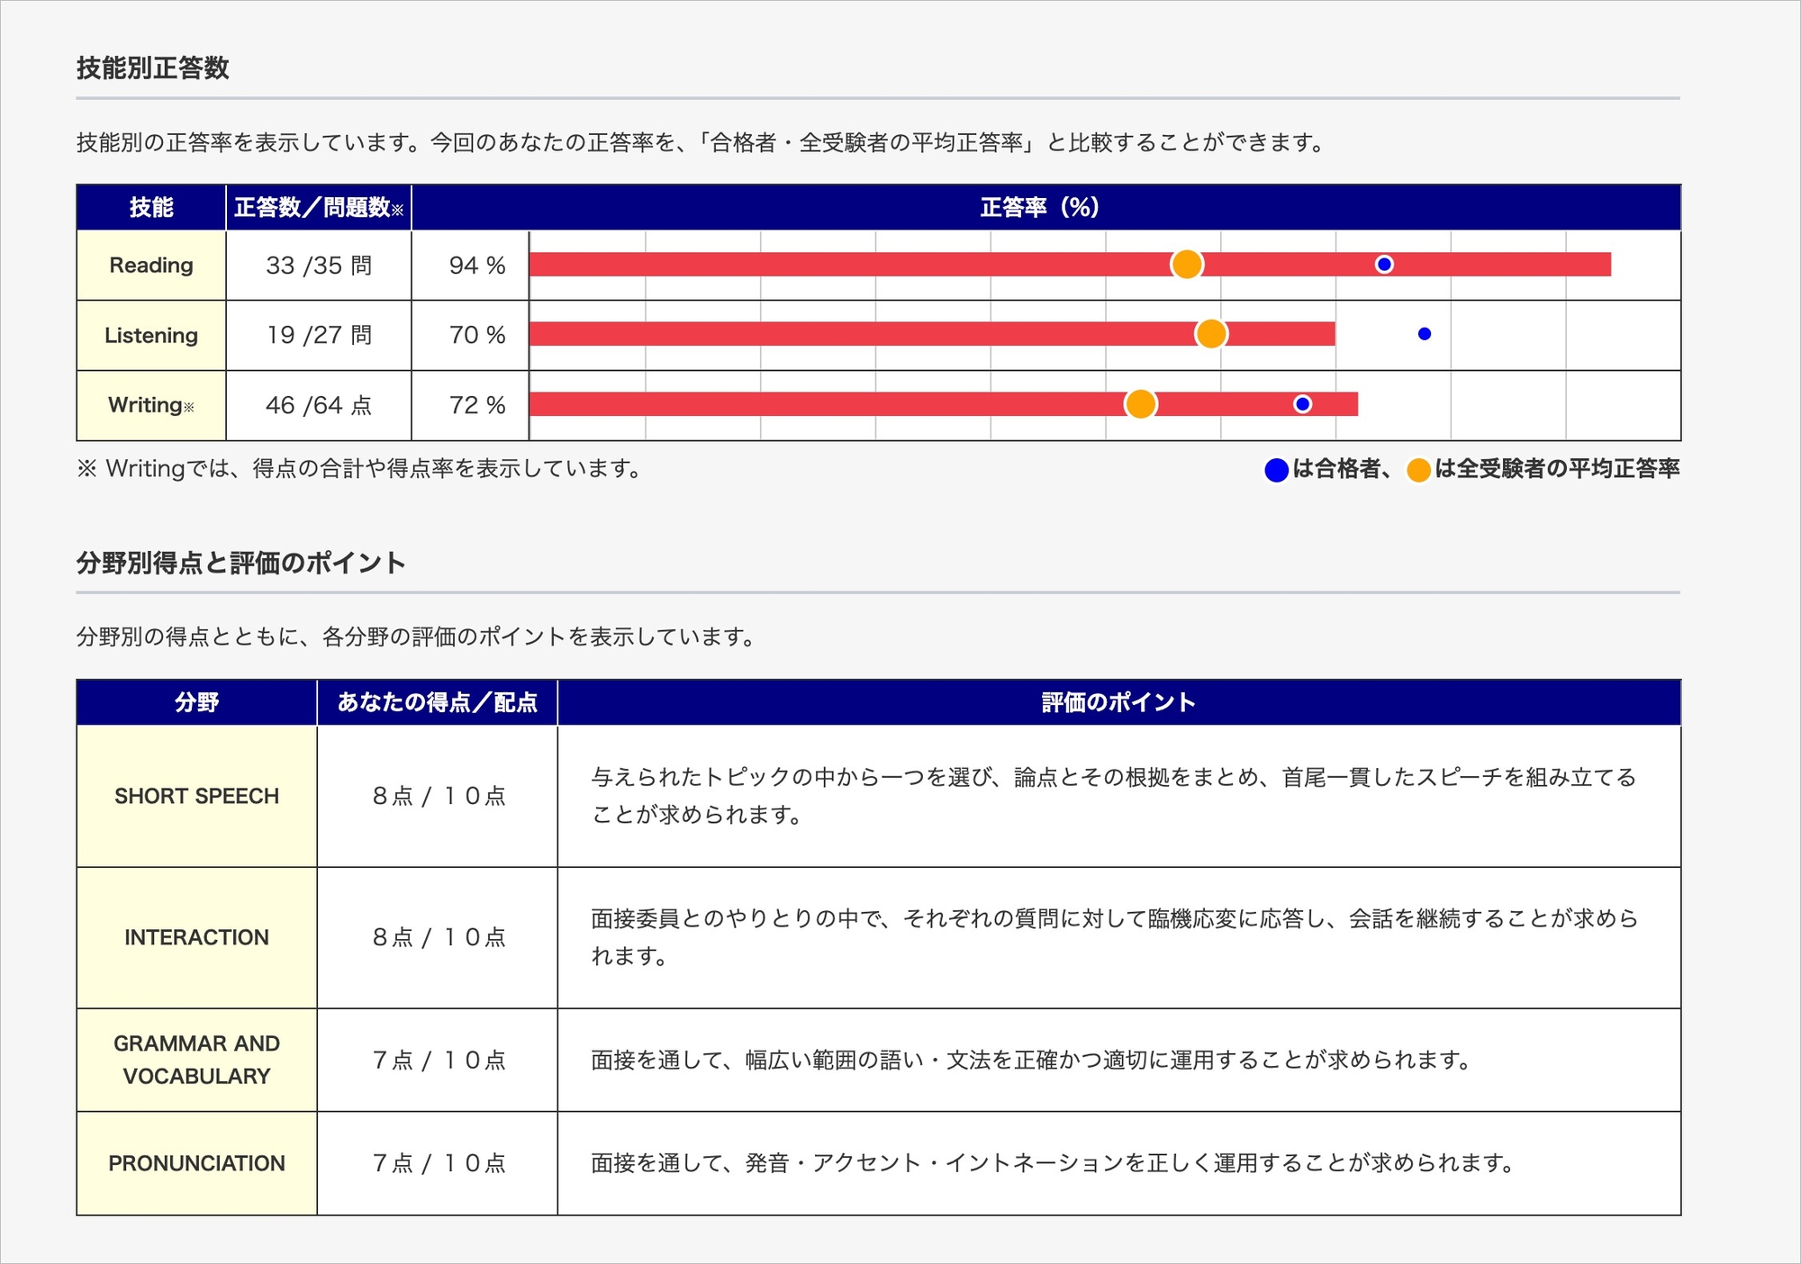1801x1264 pixels.
Task: Click the blue legend circle for 合格者
Action: [1276, 470]
